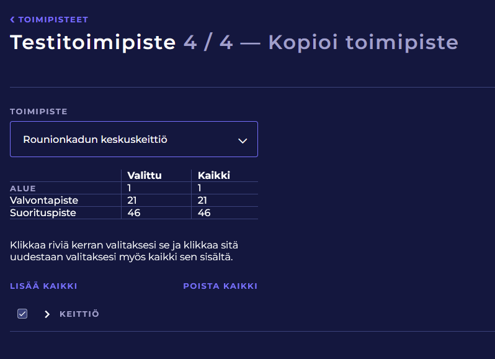Viewport: 495px width, 359px height.
Task: Click the Valittu count for Valvontapiste
Action: pos(132,200)
